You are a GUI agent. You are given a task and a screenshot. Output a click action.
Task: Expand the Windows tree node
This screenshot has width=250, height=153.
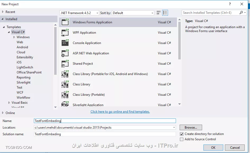[14, 37]
